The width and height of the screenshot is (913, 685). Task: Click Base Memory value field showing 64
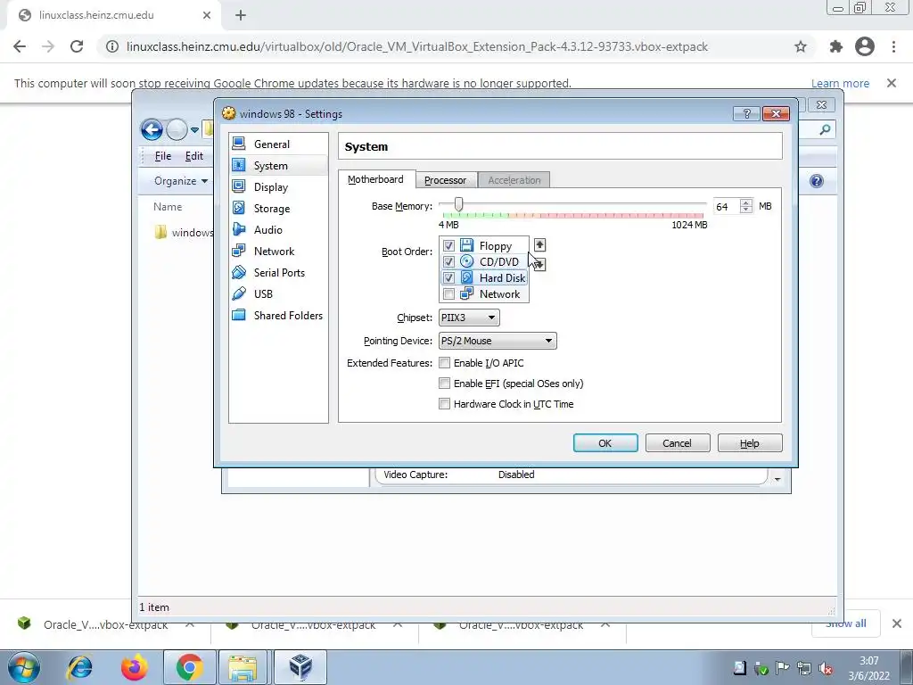click(x=727, y=206)
